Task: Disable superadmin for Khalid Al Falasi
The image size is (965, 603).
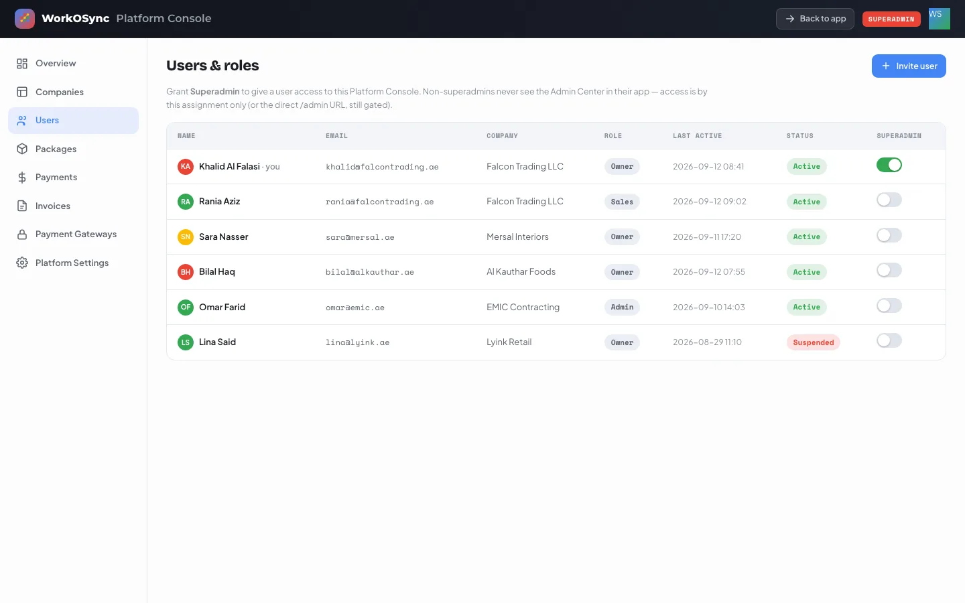Action: tap(889, 165)
